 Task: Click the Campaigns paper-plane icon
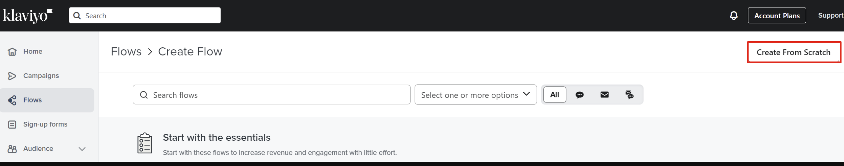[12, 76]
